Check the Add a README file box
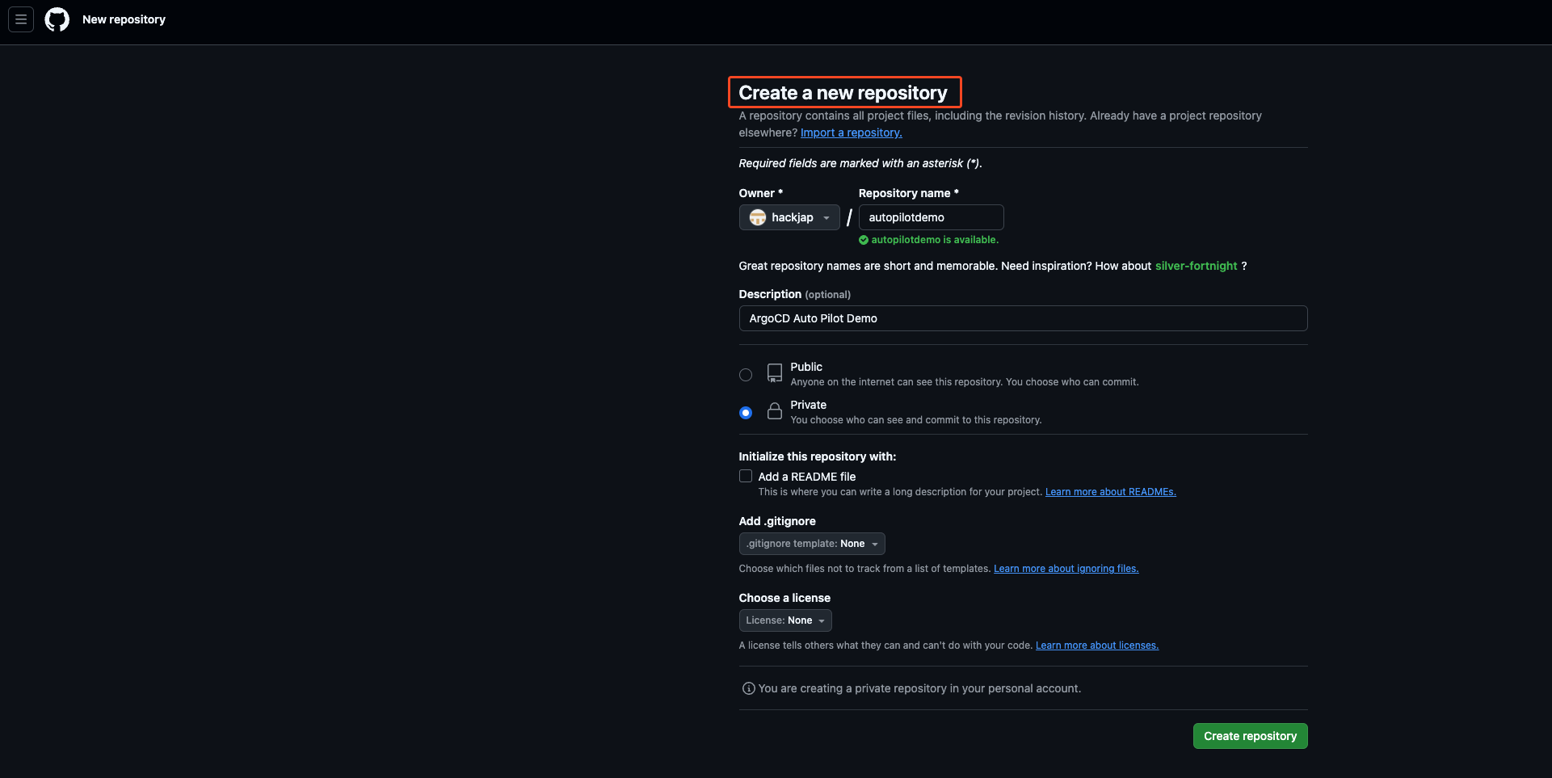Viewport: 1552px width, 778px height. click(x=746, y=477)
